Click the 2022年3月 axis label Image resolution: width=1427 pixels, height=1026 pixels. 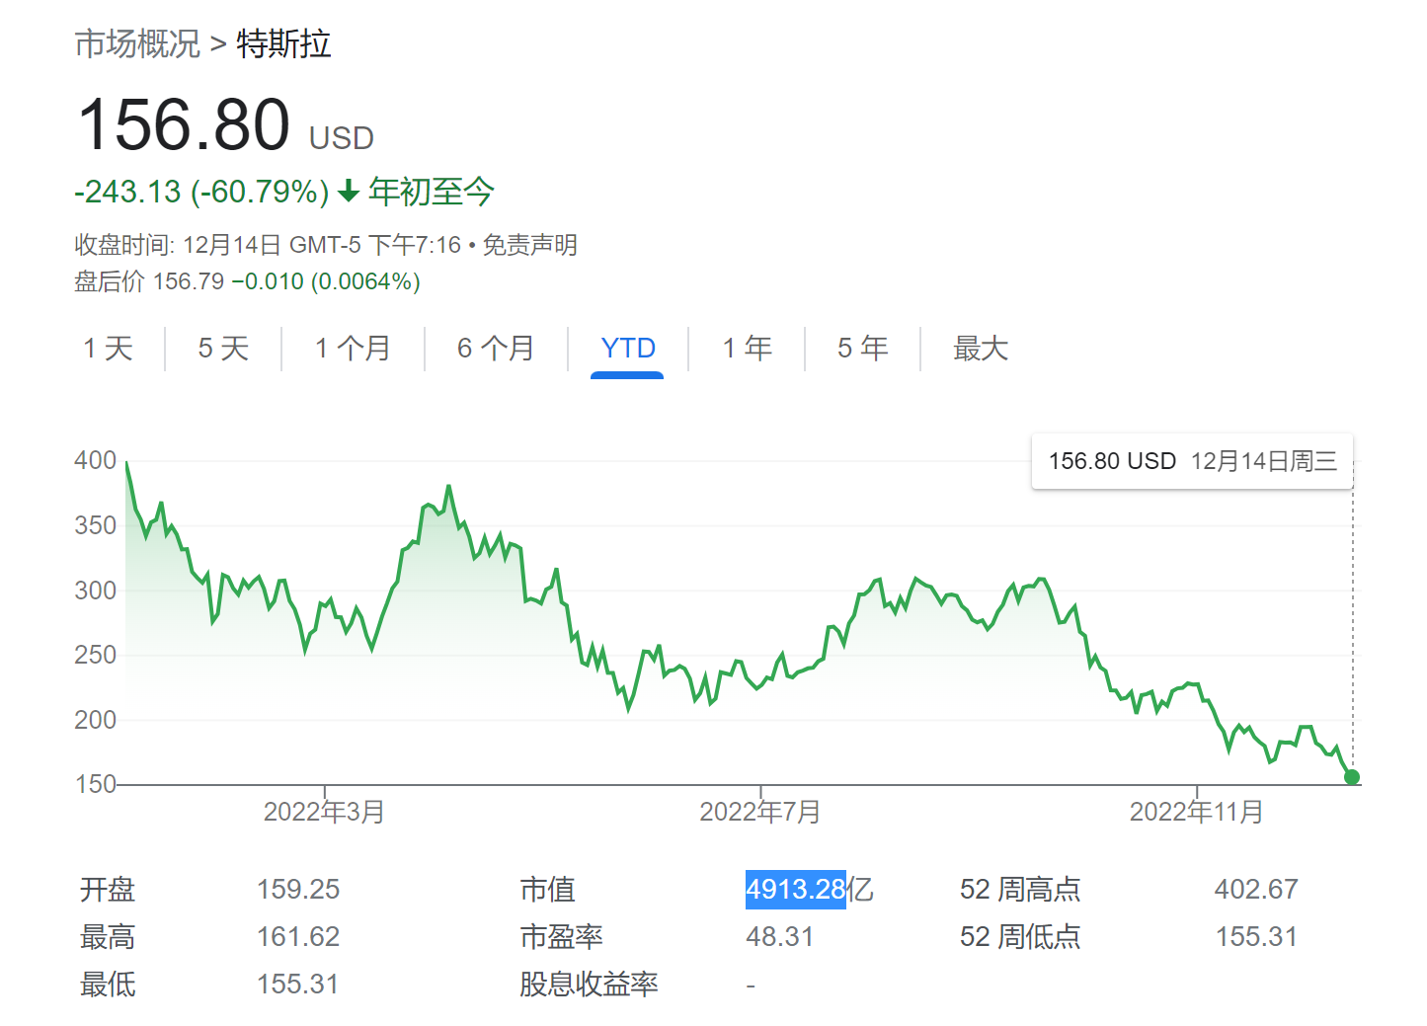324,813
